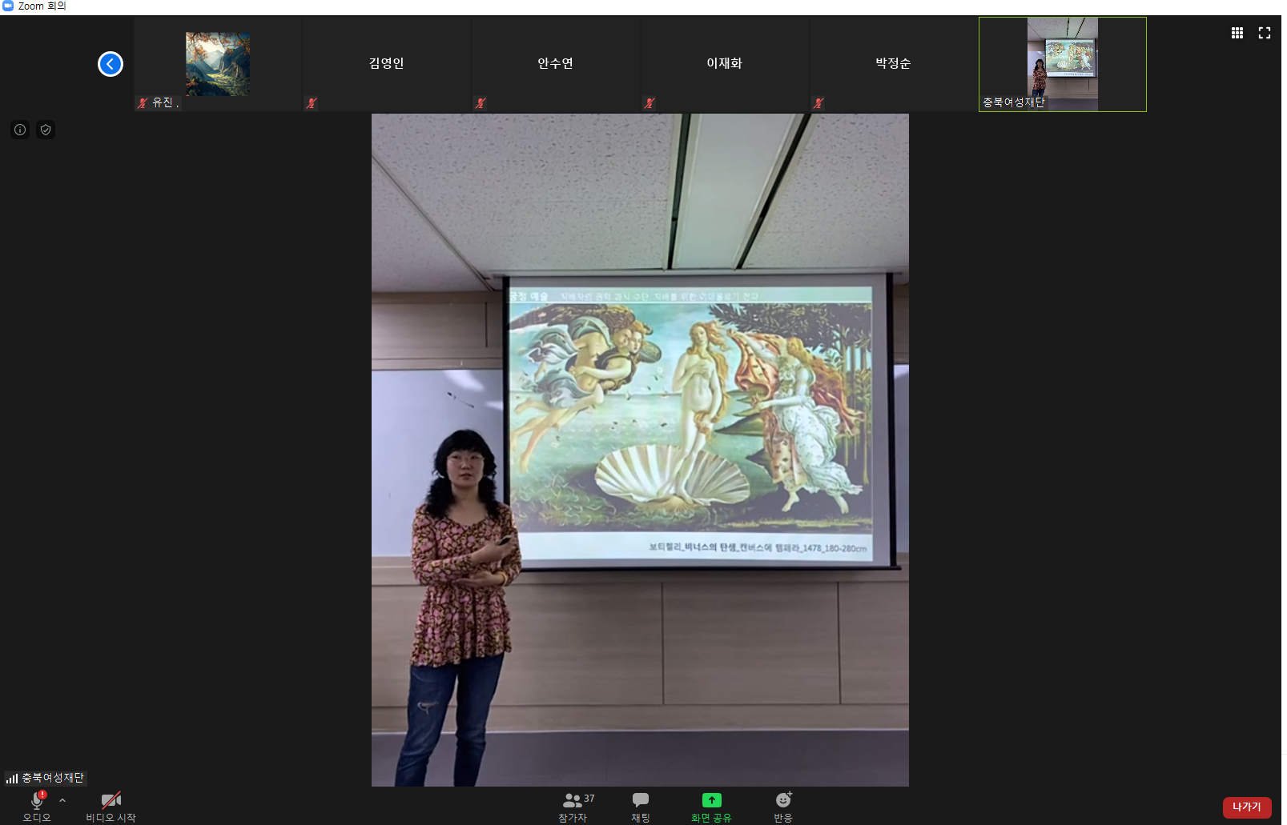The width and height of the screenshot is (1287, 825).
Task: Click the green 화면 공유 share screen button
Action: (x=711, y=807)
